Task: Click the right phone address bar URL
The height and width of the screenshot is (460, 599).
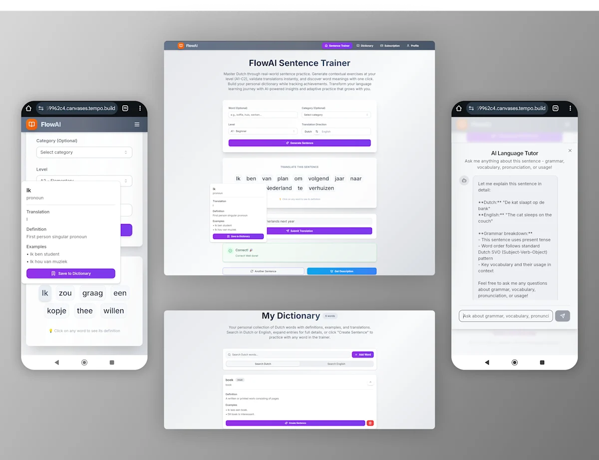Action: coord(510,108)
